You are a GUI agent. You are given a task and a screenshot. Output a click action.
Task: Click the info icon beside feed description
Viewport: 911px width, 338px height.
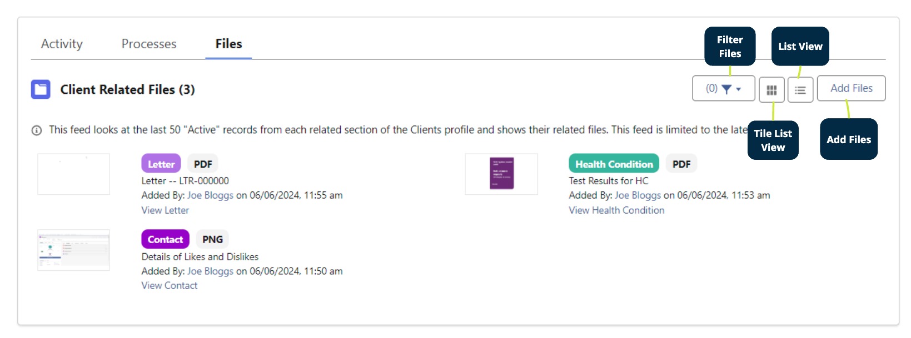(x=37, y=130)
